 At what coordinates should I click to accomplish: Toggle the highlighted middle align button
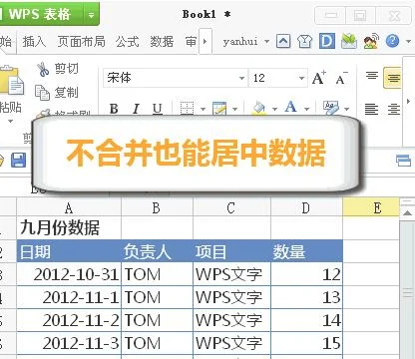[392, 78]
